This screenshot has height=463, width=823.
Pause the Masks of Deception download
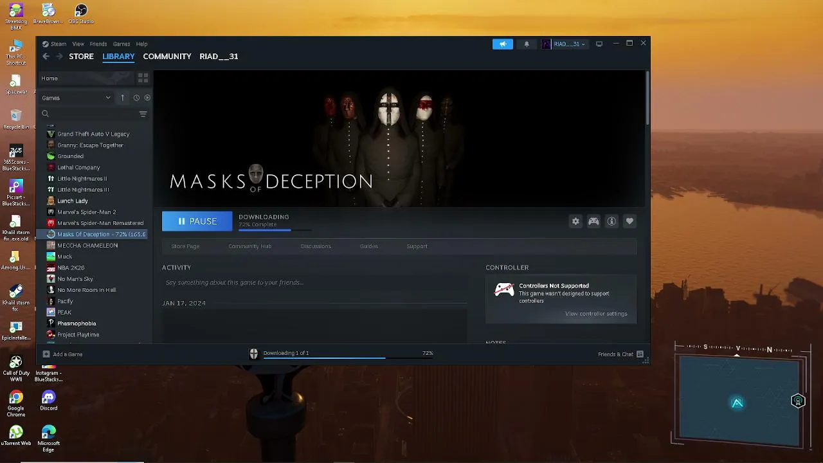[x=197, y=221]
